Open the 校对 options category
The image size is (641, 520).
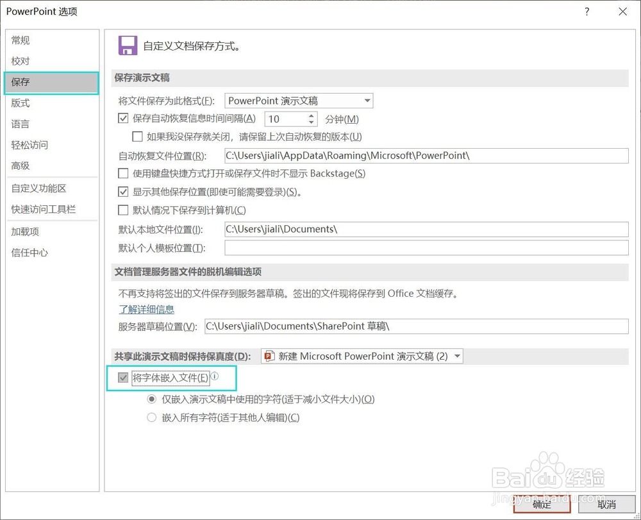21,61
